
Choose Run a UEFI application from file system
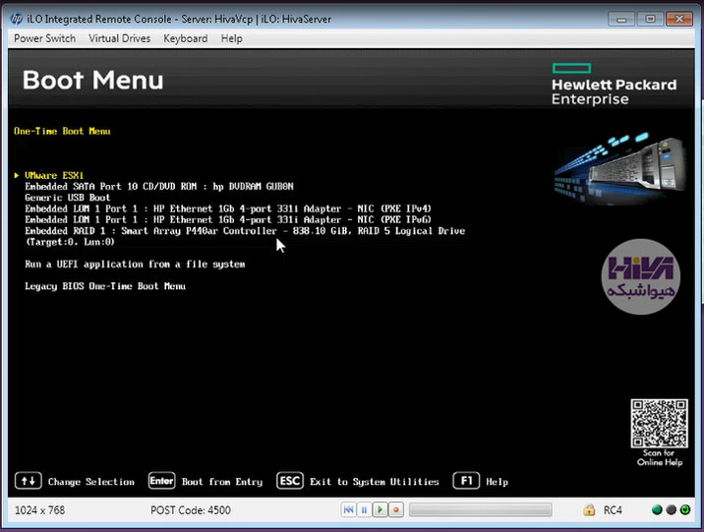pos(135,264)
